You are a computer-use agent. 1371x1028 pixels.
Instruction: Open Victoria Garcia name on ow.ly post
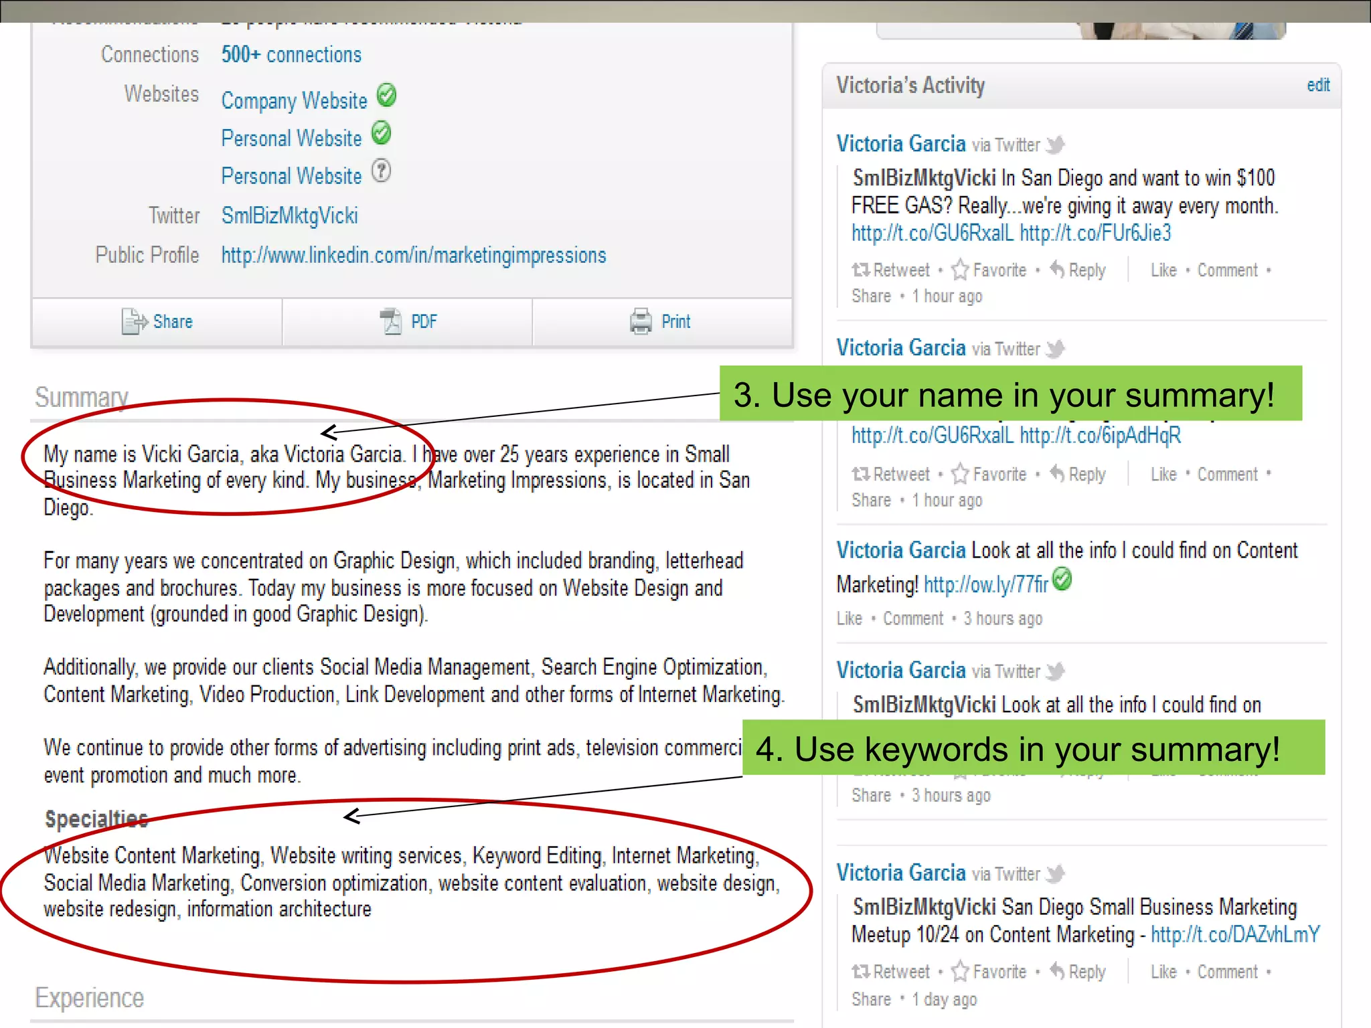tap(901, 550)
